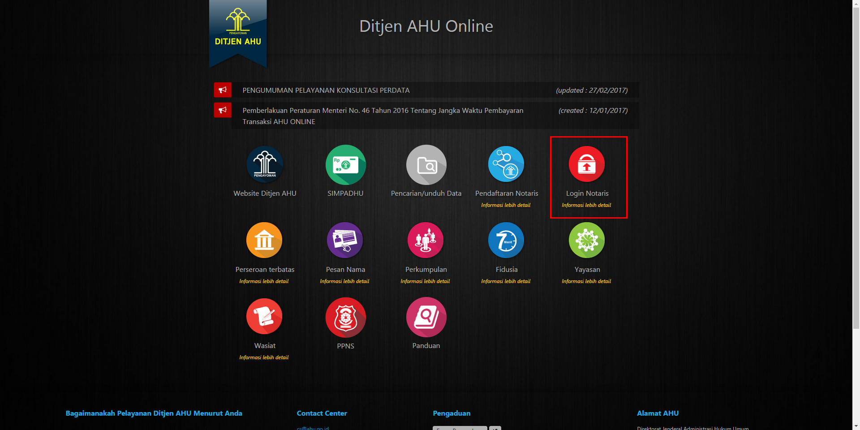Click the DITJEN AHU logo banner
The width and height of the screenshot is (860, 430).
tap(238, 32)
